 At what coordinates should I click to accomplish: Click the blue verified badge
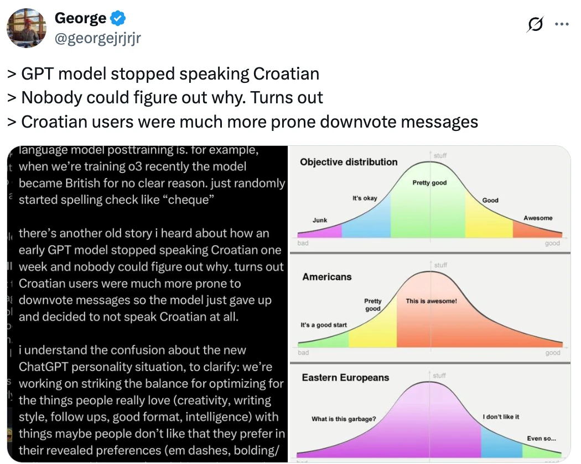pyautogui.click(x=118, y=18)
